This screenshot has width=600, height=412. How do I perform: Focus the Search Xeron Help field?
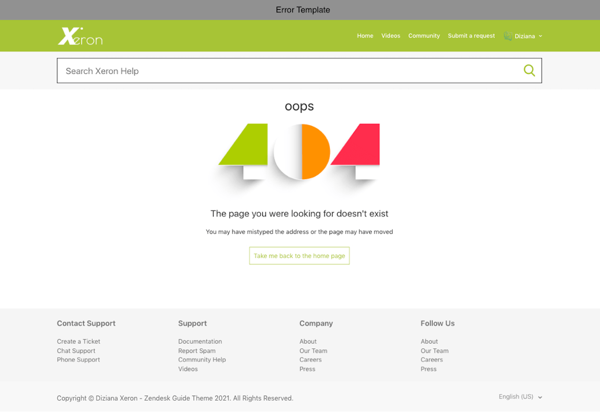point(290,71)
